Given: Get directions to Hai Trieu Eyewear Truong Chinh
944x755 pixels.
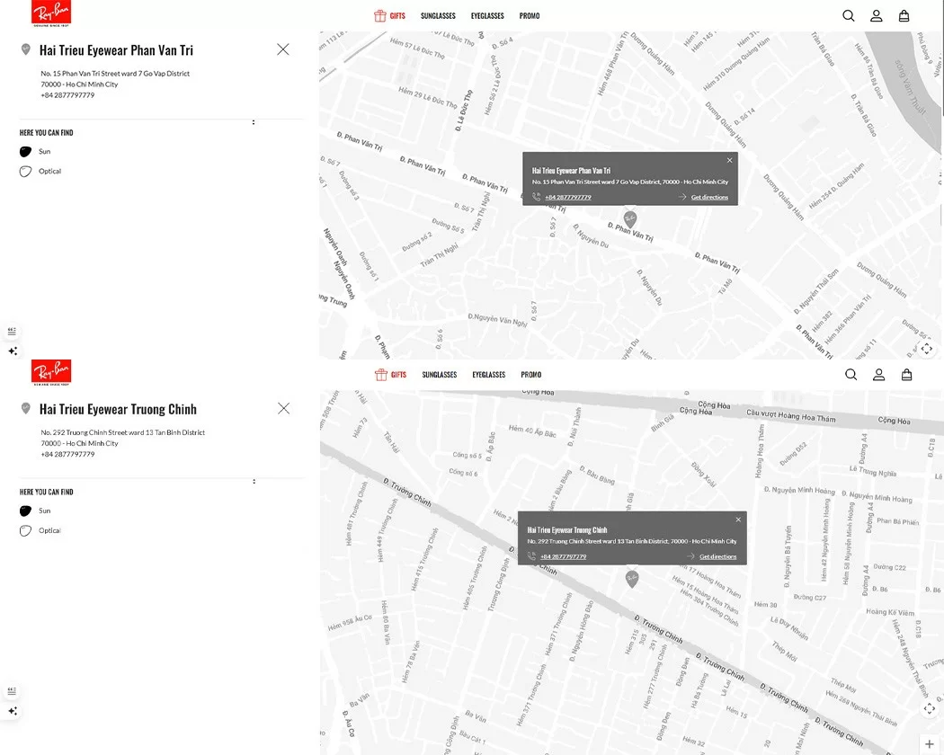Looking at the screenshot, I should pyautogui.click(x=717, y=556).
